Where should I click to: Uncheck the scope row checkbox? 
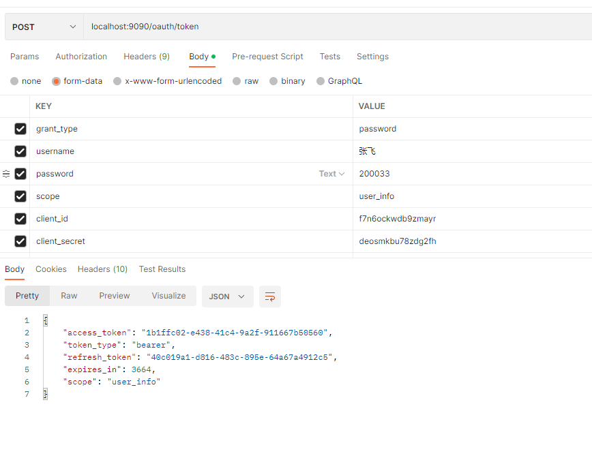(20, 196)
